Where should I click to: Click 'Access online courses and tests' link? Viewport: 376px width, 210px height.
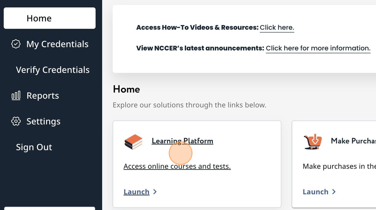[x=177, y=166]
